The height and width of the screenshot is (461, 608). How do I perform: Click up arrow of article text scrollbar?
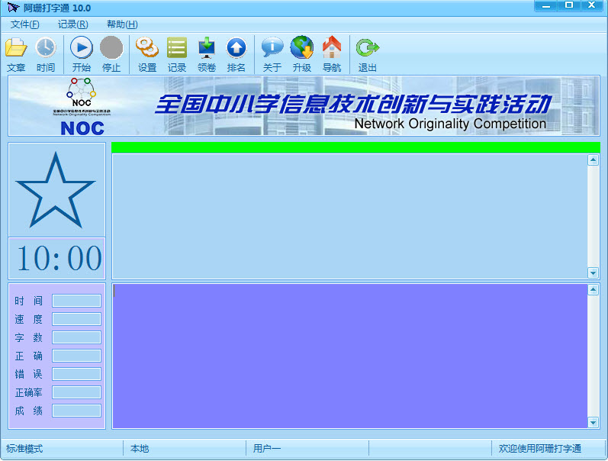click(x=593, y=160)
